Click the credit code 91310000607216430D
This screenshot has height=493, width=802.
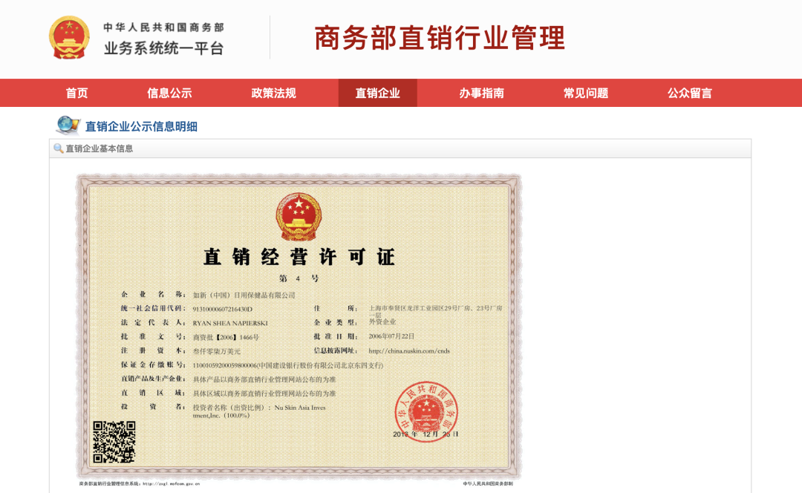tap(223, 309)
